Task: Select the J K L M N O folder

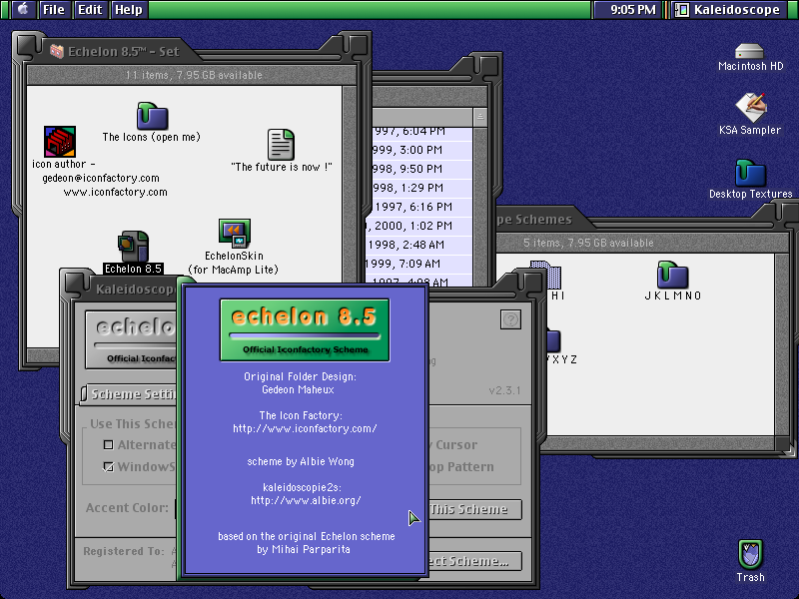Action: point(672,276)
